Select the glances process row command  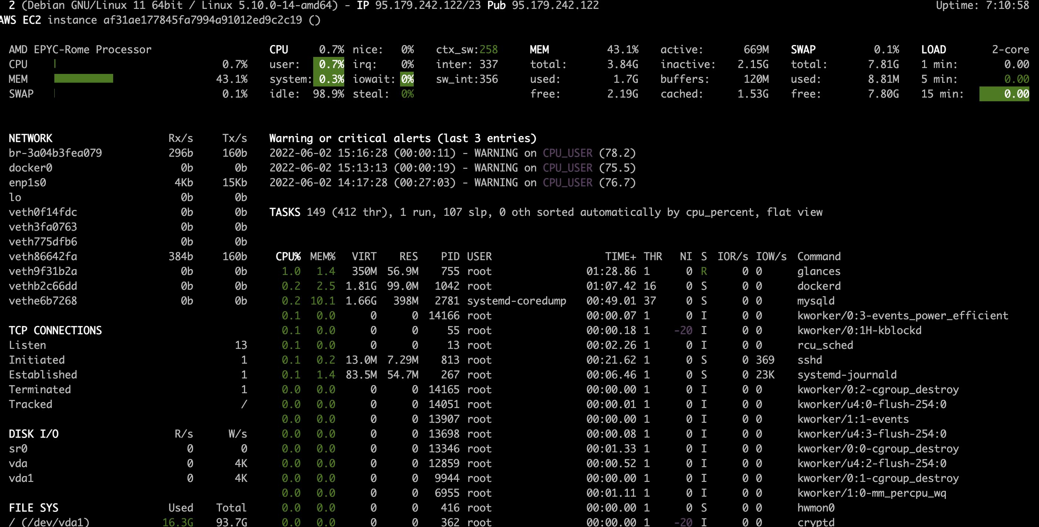coord(819,271)
